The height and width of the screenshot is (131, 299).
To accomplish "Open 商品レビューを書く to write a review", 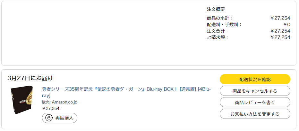I will point(255,102).
